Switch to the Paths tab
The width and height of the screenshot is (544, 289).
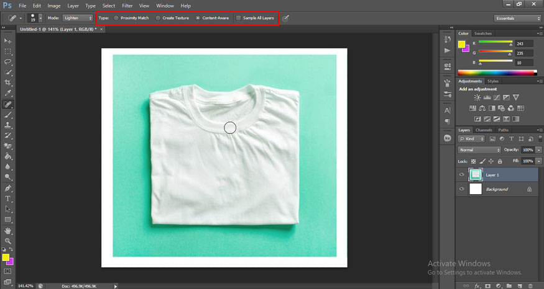(503, 130)
